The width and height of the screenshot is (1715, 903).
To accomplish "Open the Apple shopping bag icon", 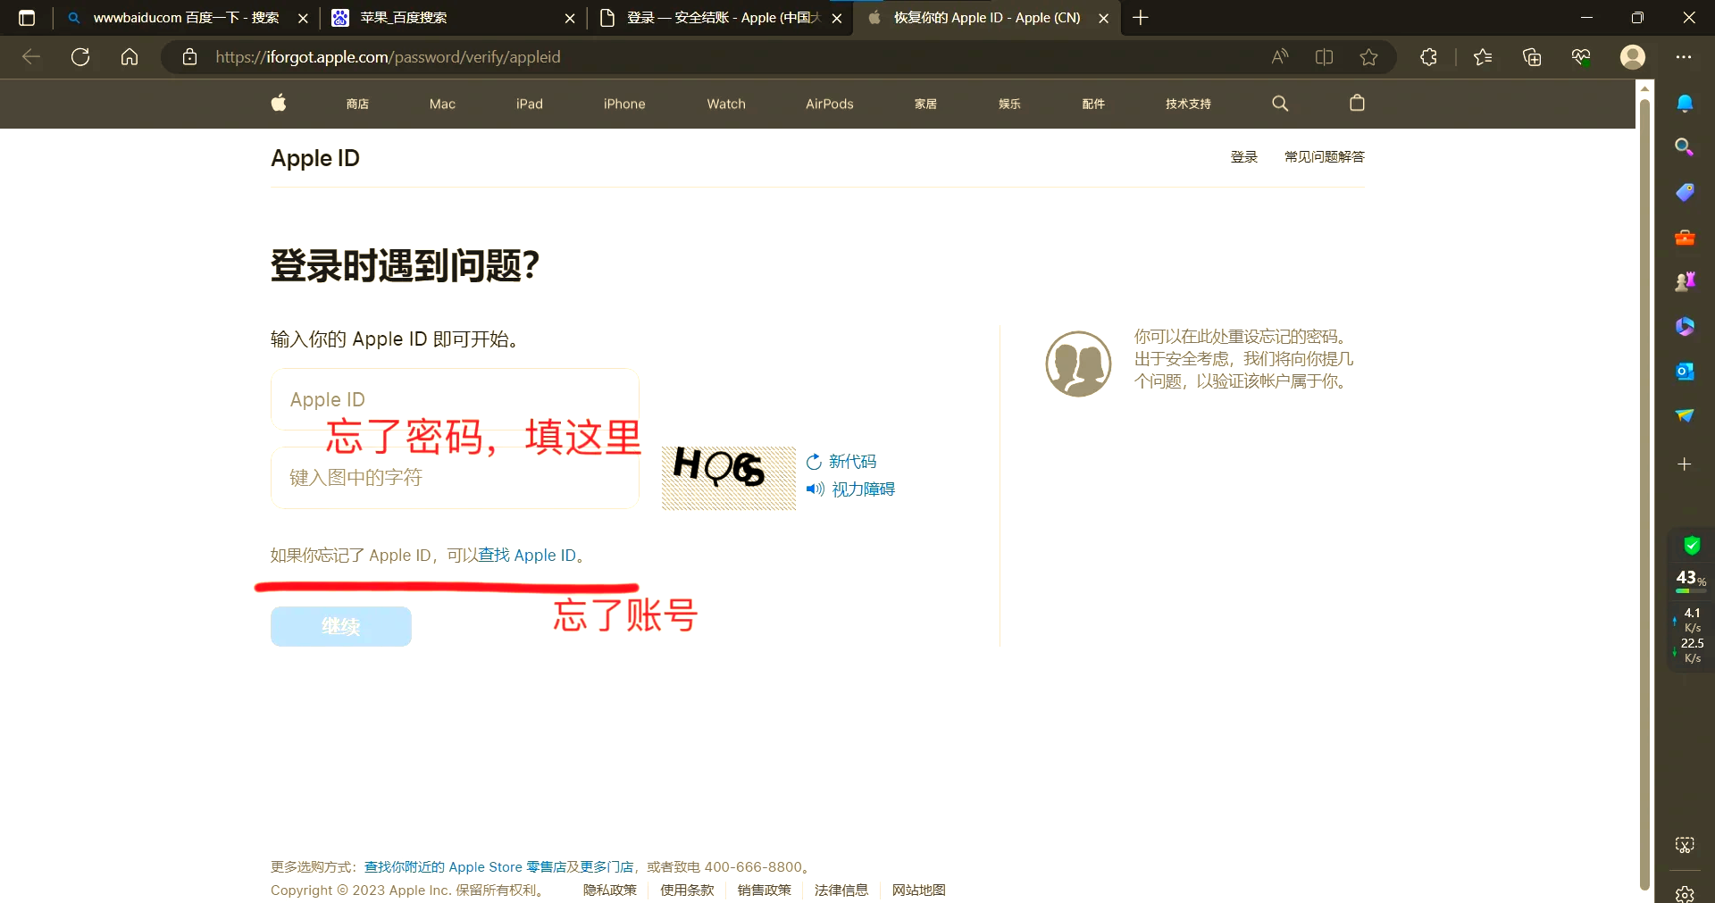I will pos(1357,103).
